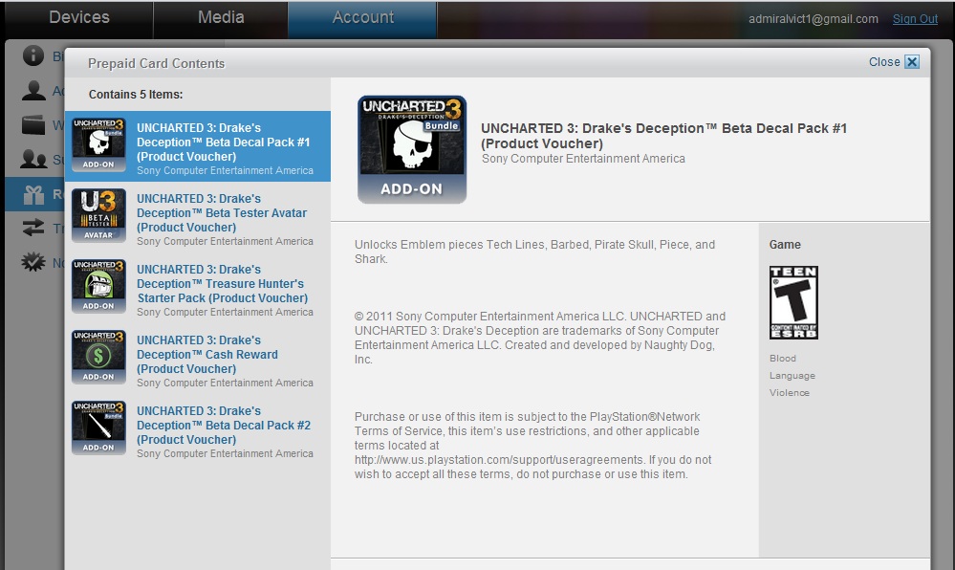The image size is (955, 570).
Task: Open the Cash Reward voucher link
Action: [207, 354]
